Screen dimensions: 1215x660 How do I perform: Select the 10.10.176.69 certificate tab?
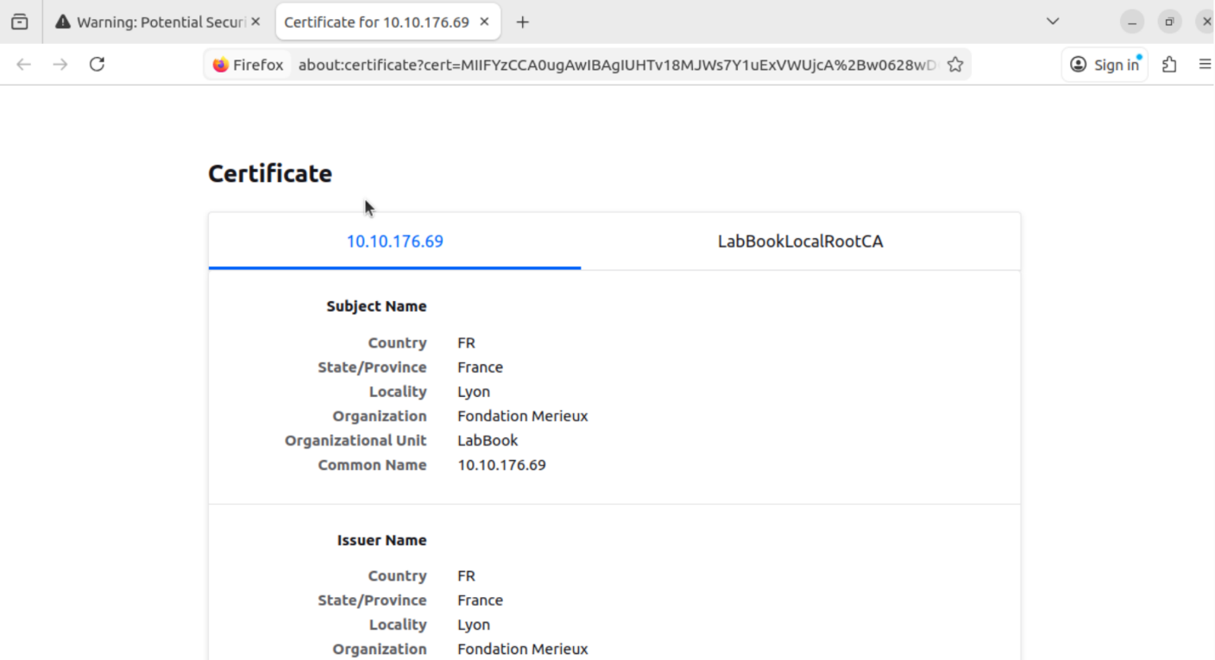click(x=394, y=242)
